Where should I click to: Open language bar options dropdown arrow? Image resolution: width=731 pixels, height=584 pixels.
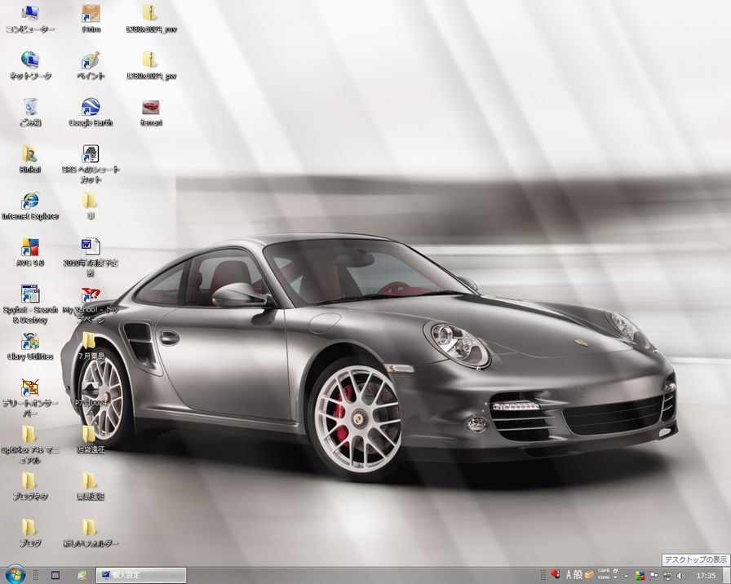click(615, 577)
